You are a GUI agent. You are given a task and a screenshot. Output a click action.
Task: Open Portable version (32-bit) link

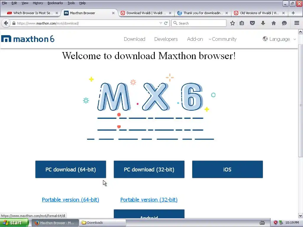149,200
